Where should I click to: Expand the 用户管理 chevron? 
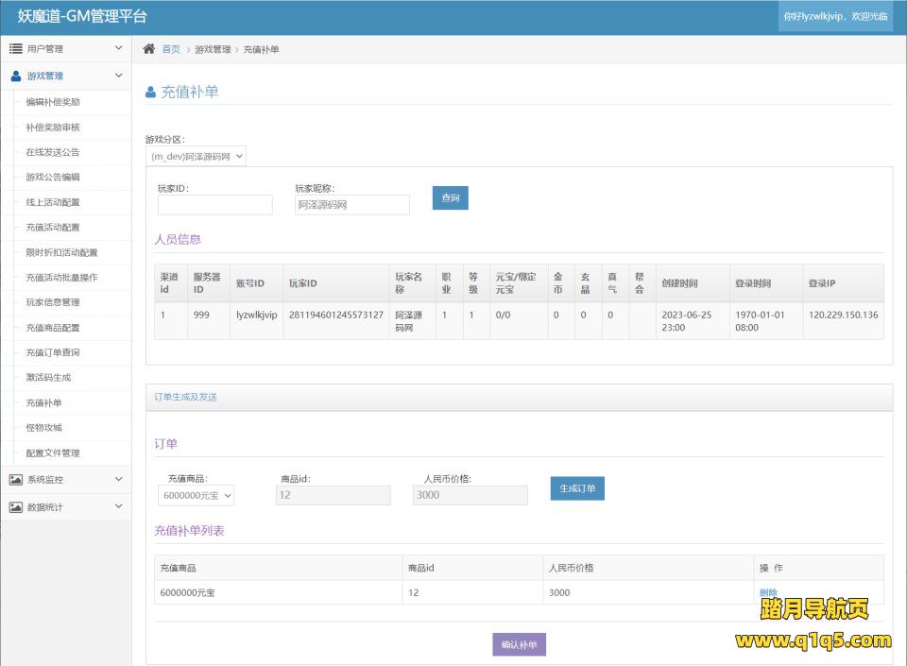(118, 48)
